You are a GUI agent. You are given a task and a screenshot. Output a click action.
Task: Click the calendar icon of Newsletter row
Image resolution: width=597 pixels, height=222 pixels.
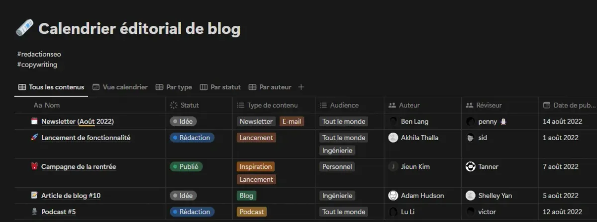34,121
